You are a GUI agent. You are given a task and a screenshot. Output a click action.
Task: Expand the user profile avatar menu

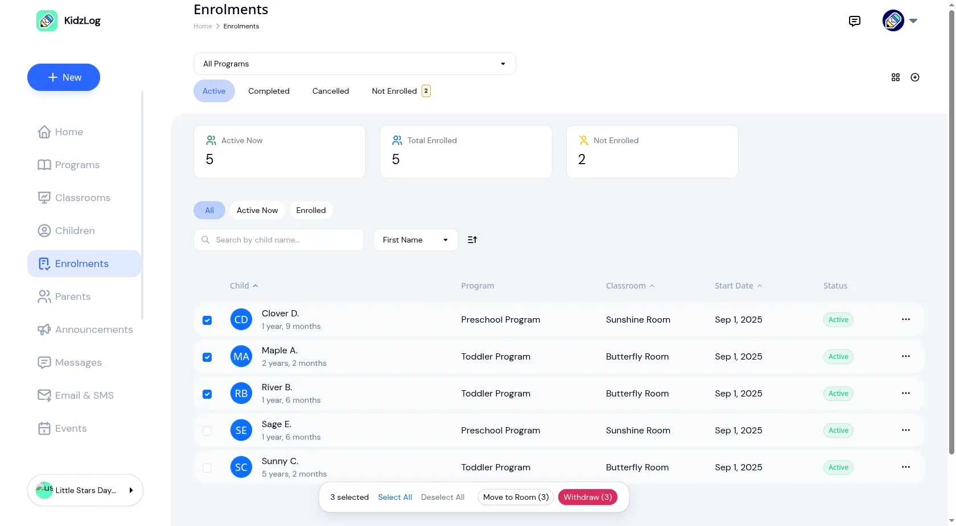(x=900, y=20)
